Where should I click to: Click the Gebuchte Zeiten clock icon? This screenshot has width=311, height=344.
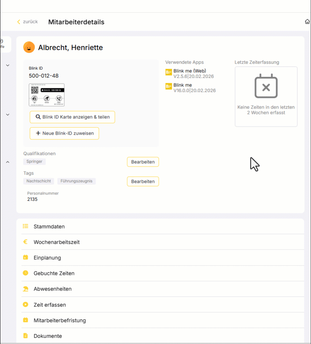[25, 273]
